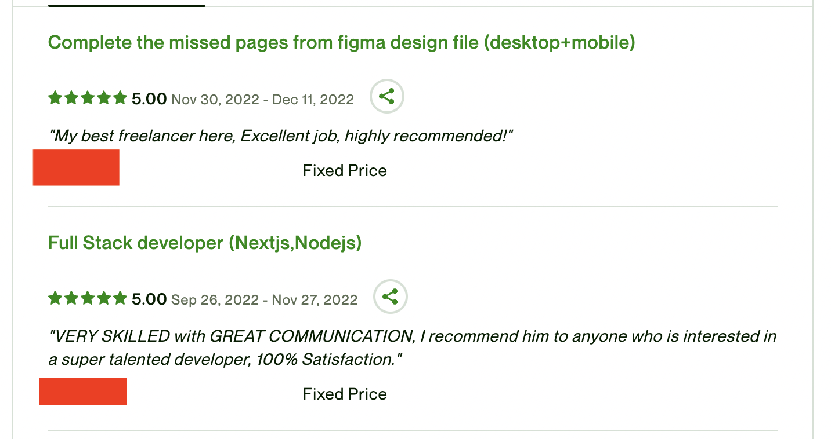Share the figma design job review
The image size is (831, 439).
(x=387, y=96)
